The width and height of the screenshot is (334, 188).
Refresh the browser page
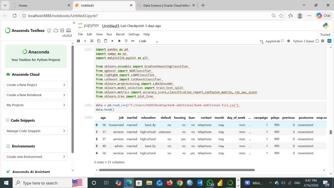14,16
